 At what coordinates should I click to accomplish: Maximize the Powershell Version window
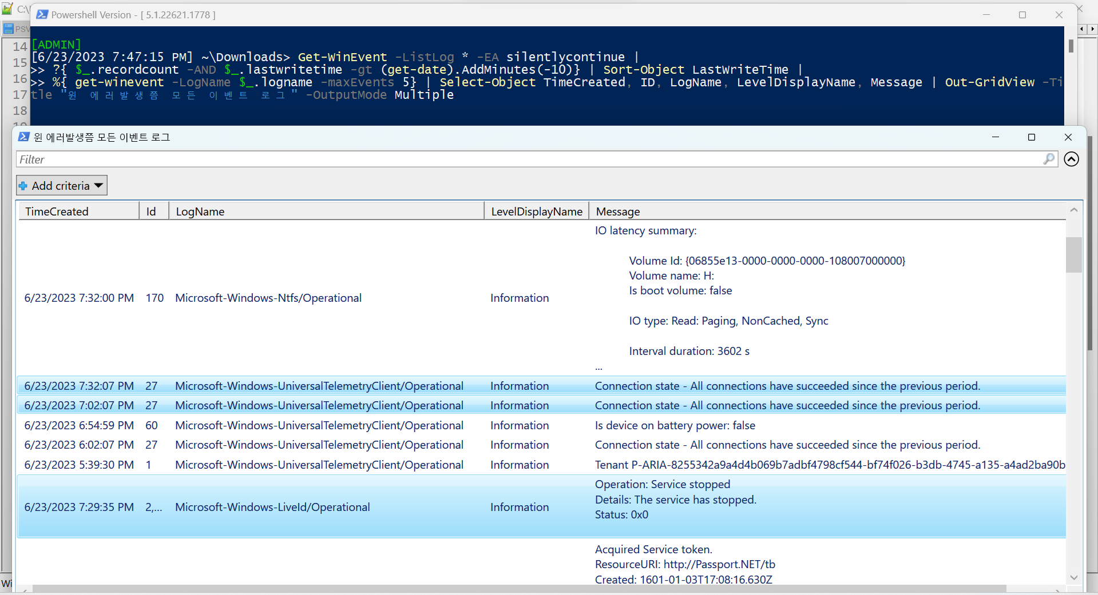(1022, 15)
